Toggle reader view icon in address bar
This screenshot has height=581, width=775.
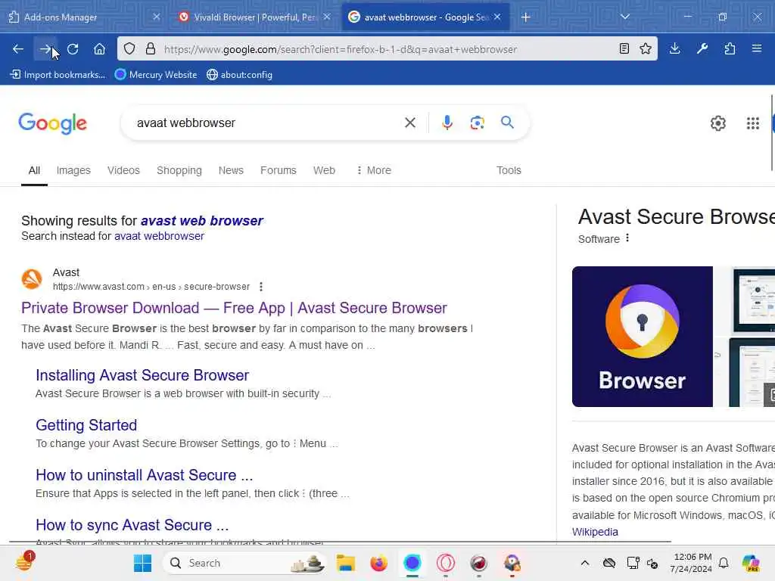624,48
